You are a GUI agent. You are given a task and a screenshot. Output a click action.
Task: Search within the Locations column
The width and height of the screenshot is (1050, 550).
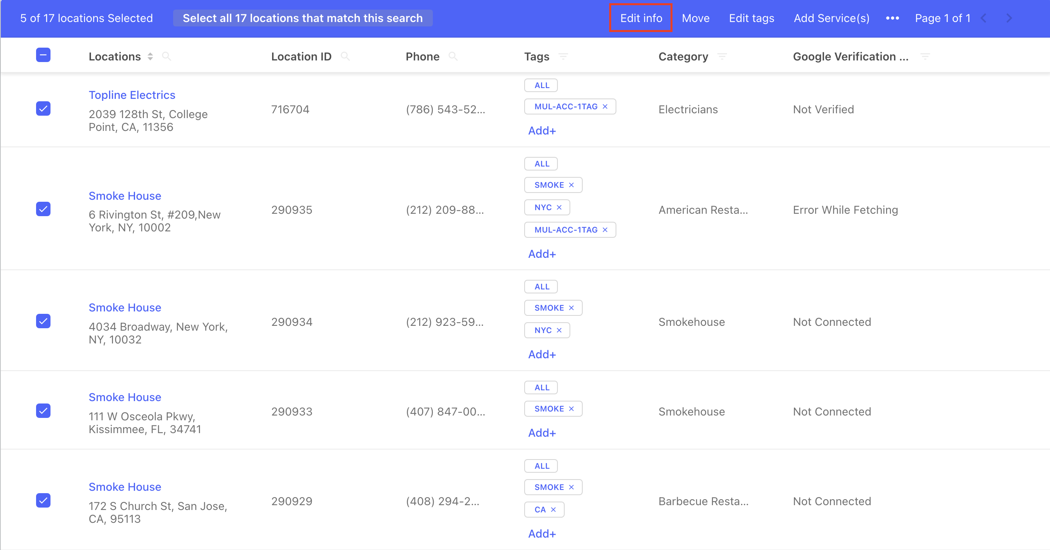166,56
